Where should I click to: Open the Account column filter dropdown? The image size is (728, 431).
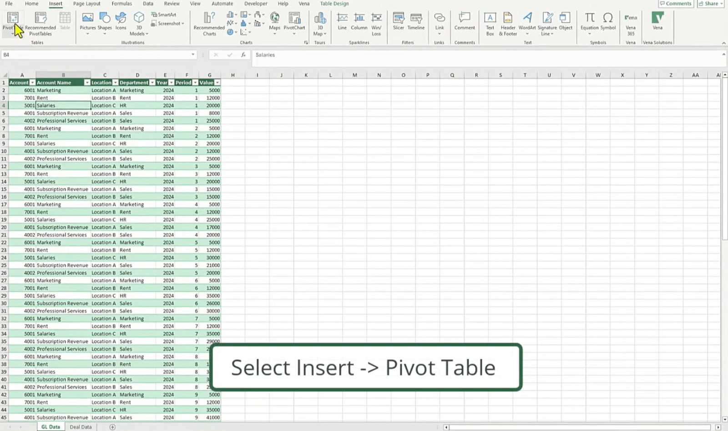(x=32, y=82)
